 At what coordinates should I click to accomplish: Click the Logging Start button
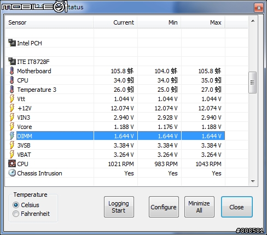(119, 207)
